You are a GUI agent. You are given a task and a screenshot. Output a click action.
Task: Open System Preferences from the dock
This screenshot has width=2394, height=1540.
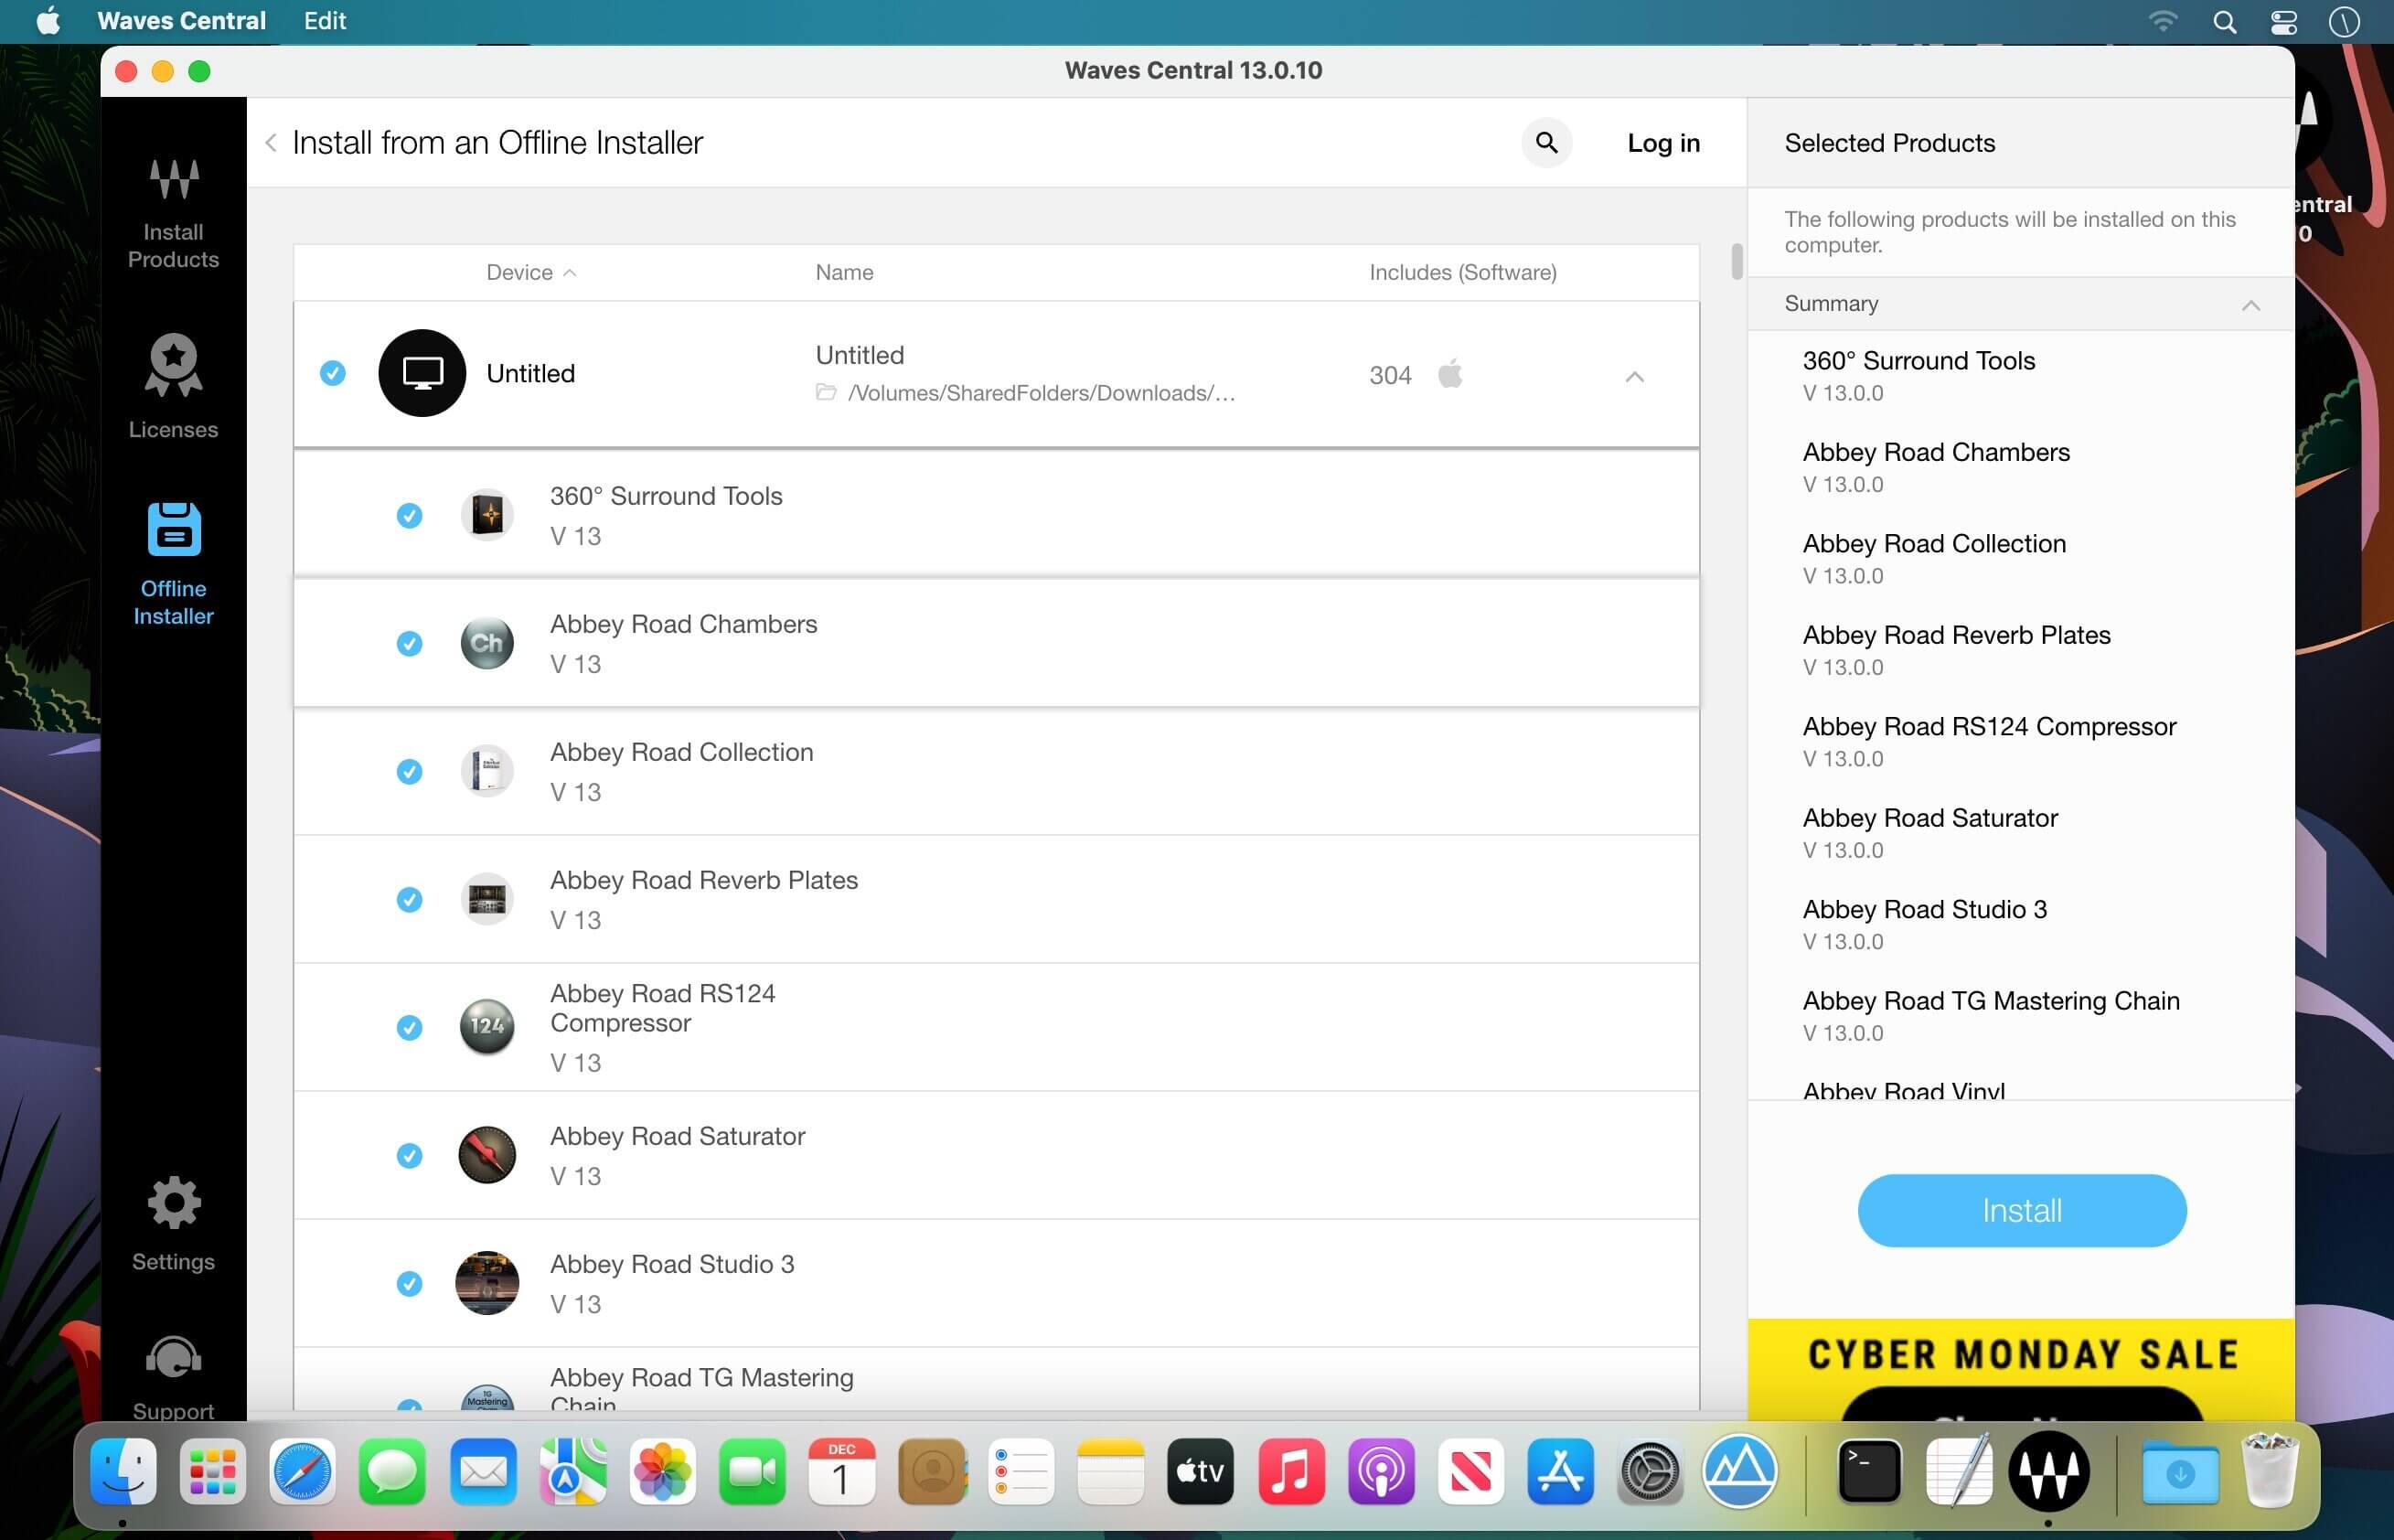(1650, 1471)
